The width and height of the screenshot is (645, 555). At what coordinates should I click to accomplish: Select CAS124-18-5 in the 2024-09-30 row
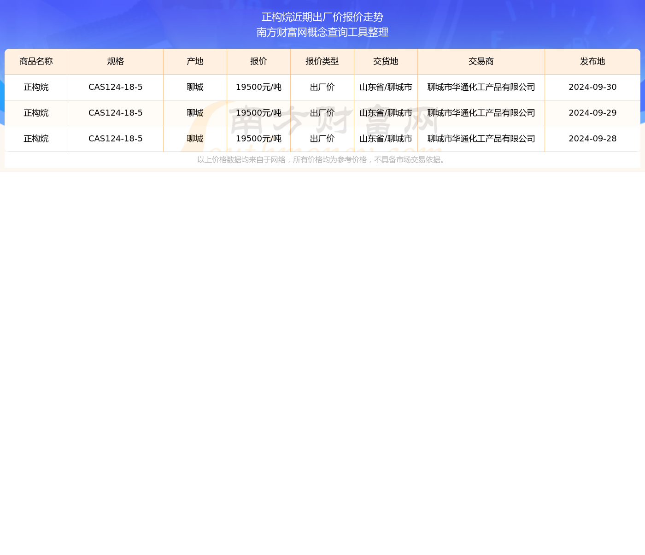tap(116, 88)
